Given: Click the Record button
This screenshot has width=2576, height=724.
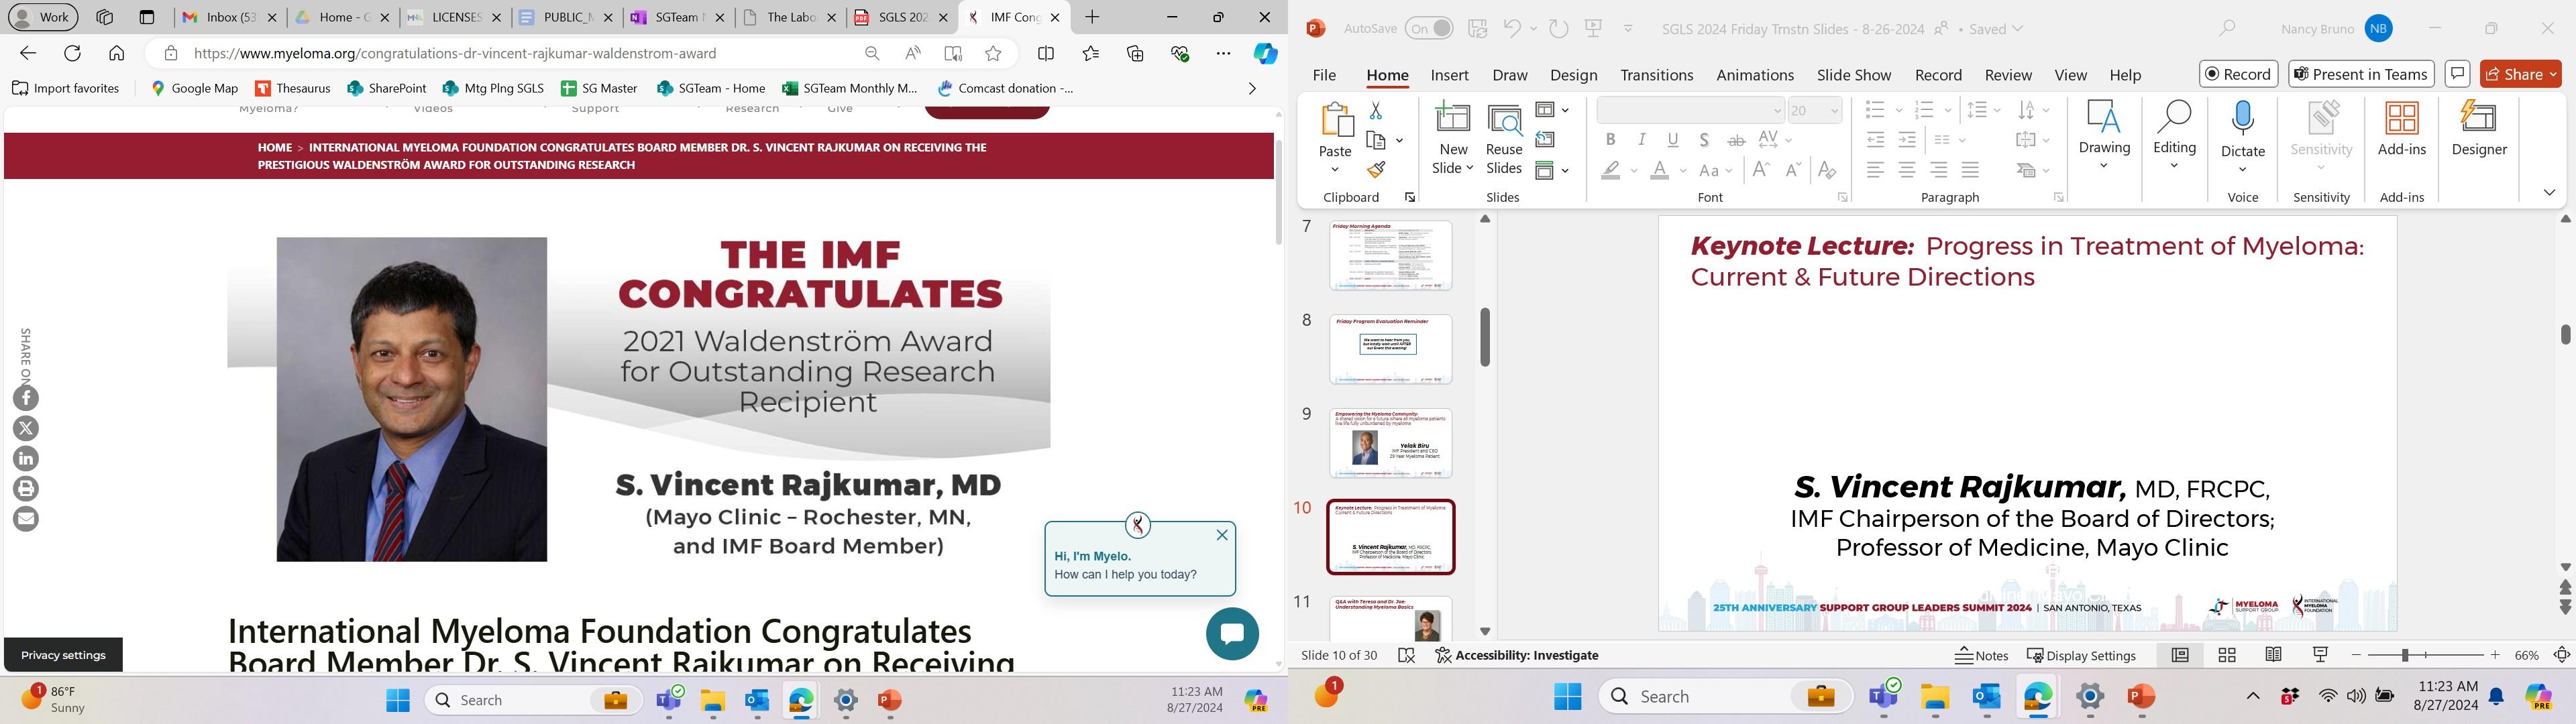Looking at the screenshot, I should (x=2238, y=74).
